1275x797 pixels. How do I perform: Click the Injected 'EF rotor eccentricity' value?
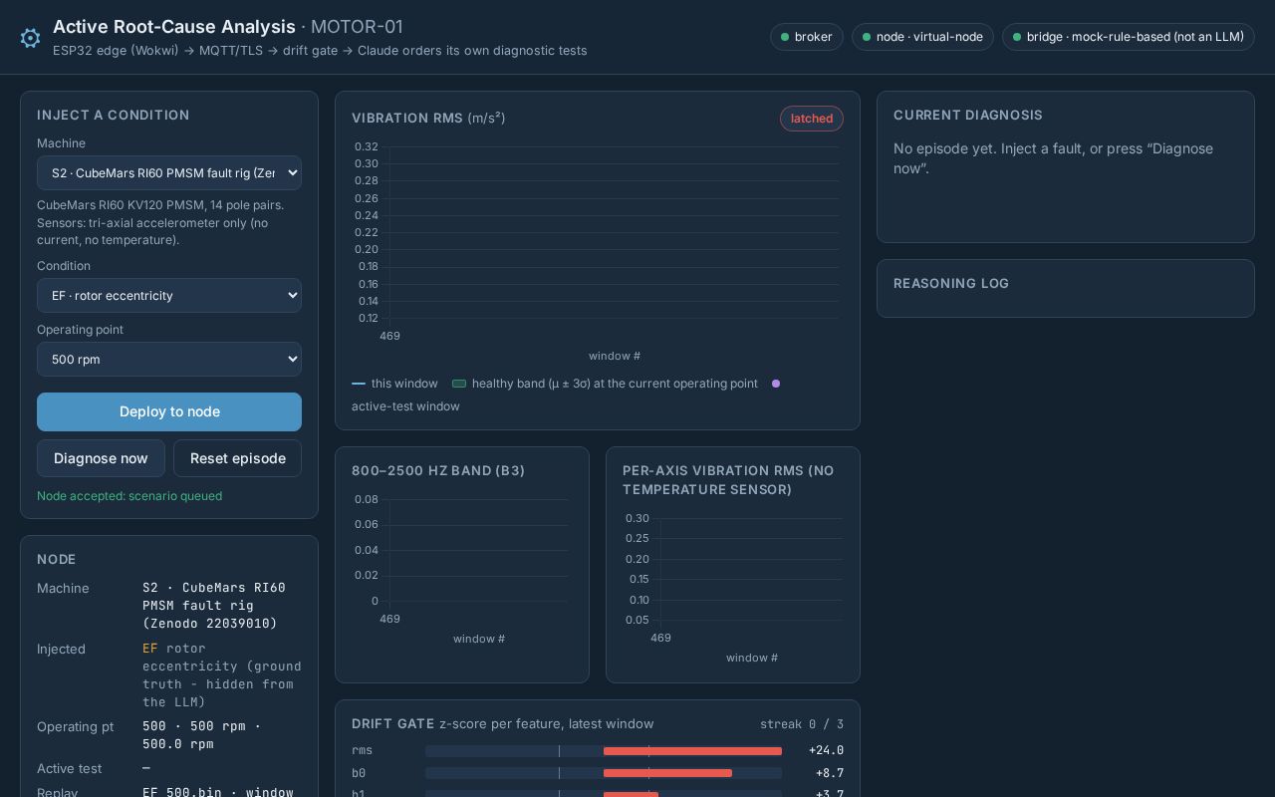coord(221,675)
